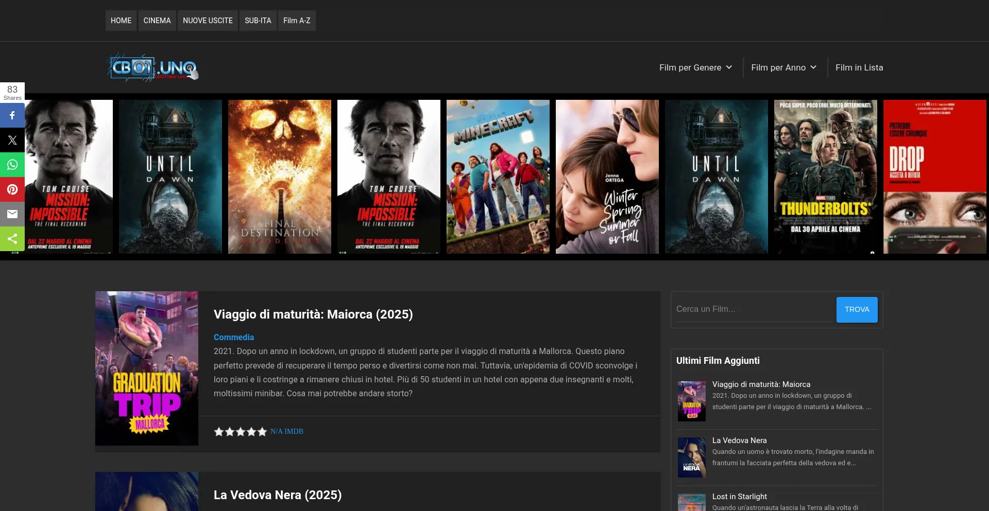989x511 pixels.
Task: Share the page on X (Twitter)
Action: tap(12, 140)
